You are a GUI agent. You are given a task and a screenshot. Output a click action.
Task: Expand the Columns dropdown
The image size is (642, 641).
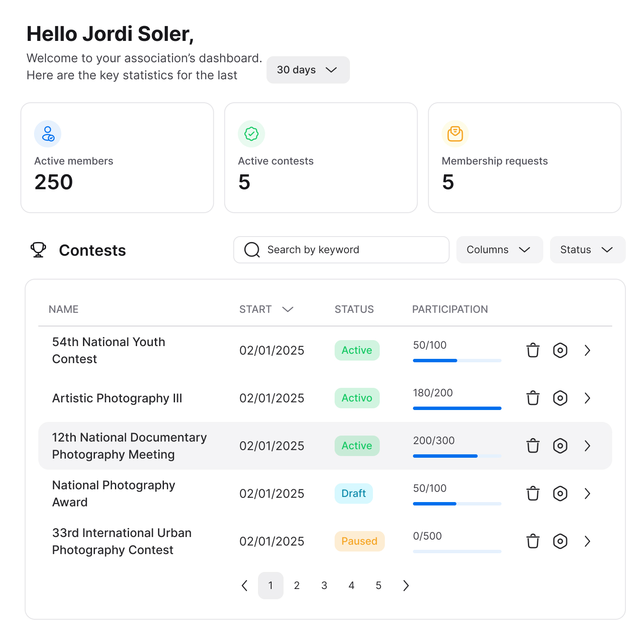click(x=499, y=250)
